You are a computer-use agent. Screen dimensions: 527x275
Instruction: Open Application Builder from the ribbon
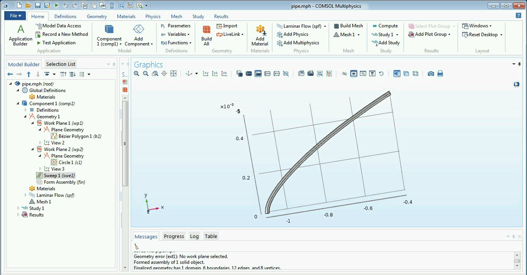(20, 35)
